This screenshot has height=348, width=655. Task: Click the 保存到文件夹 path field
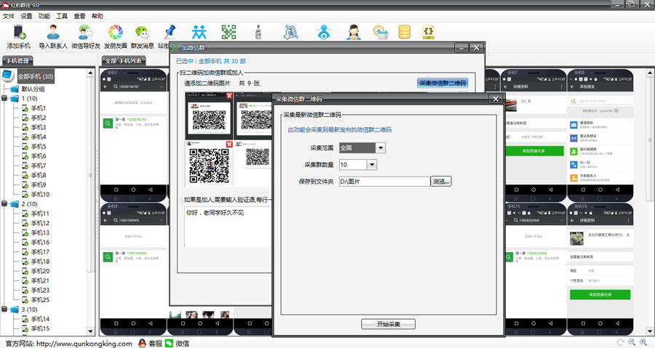coord(384,182)
